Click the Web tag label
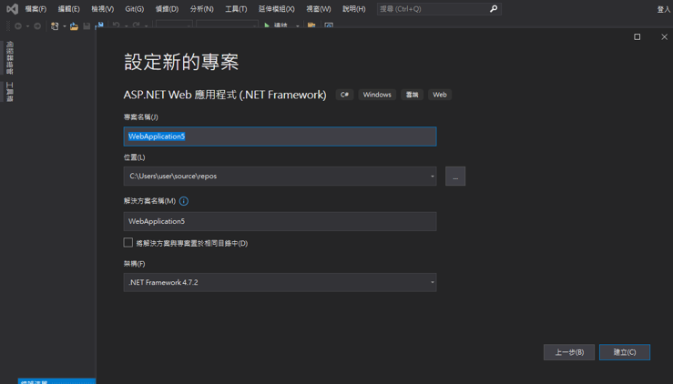This screenshot has height=384, width=673. point(440,95)
